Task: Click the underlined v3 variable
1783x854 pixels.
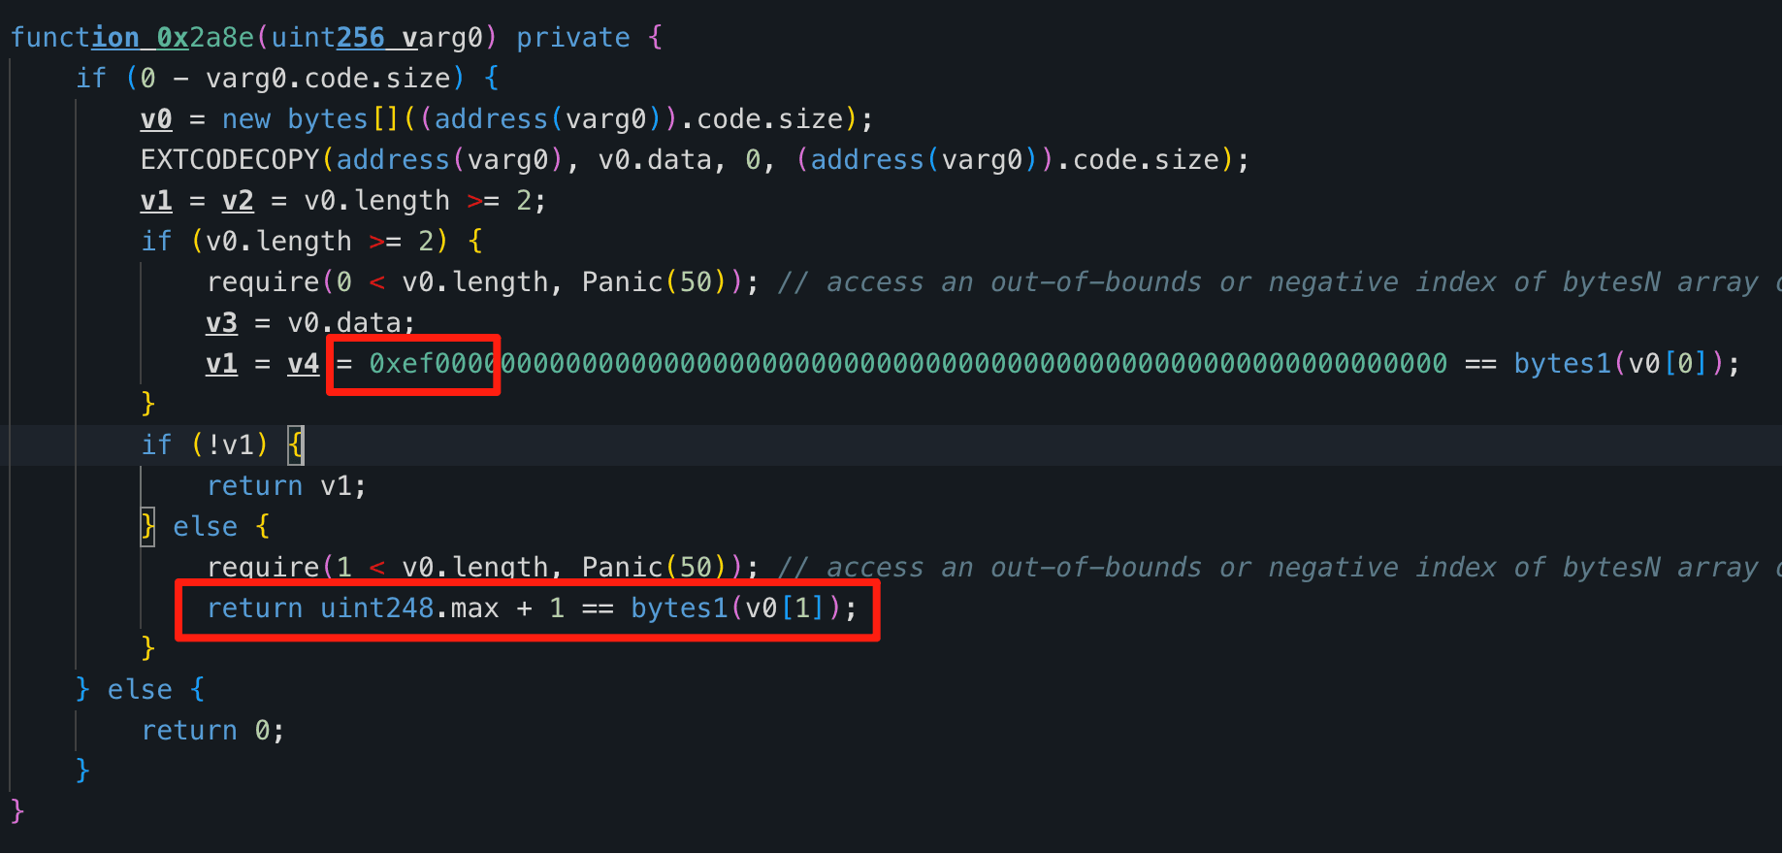Action: coord(221,323)
